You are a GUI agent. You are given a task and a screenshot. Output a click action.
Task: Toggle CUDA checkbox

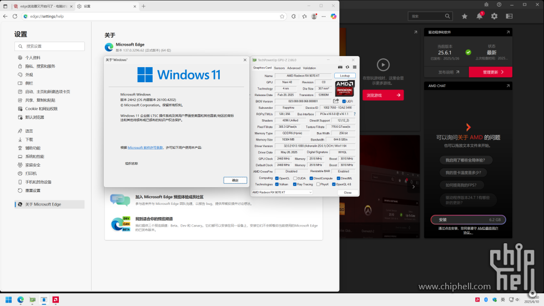point(295,178)
